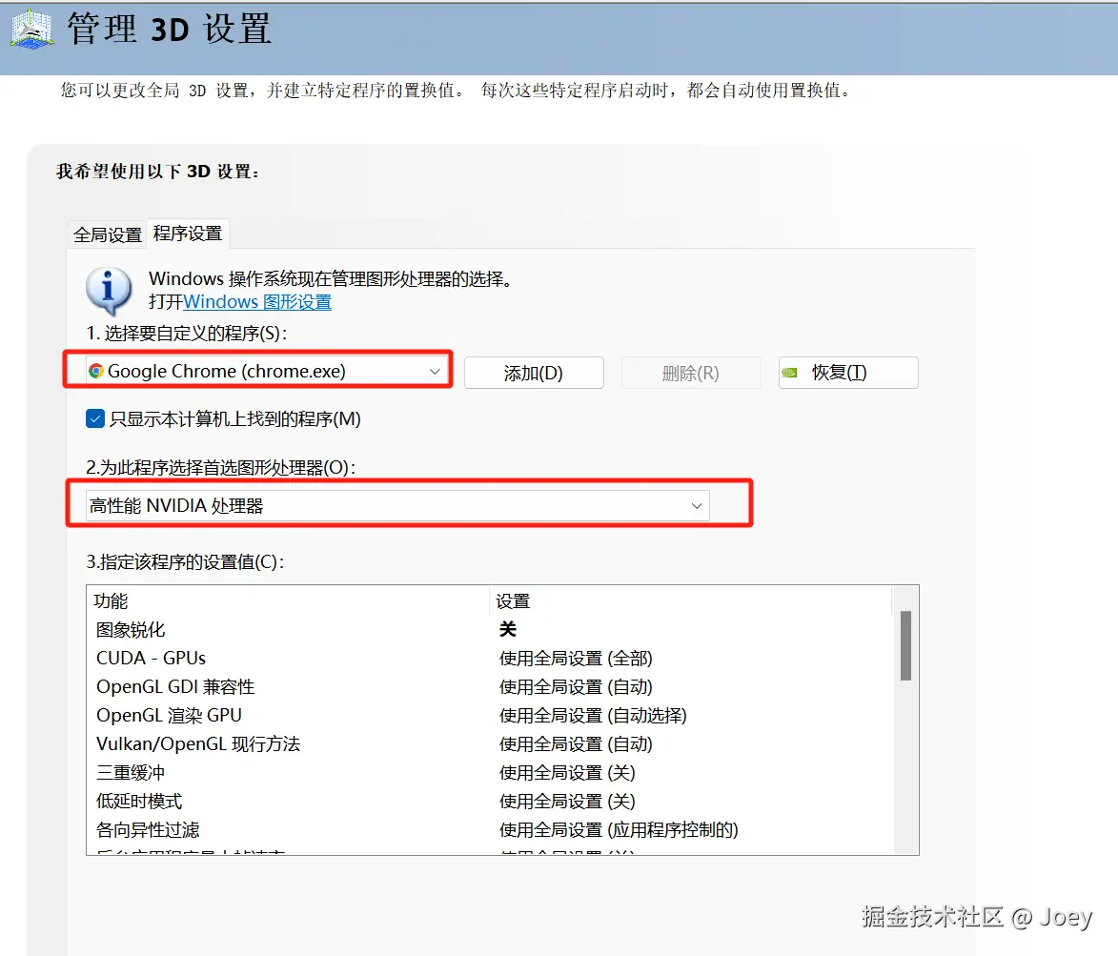Select the OpenGL 渲染 GPU row
This screenshot has height=956, width=1118.
pyautogui.click(x=489, y=715)
